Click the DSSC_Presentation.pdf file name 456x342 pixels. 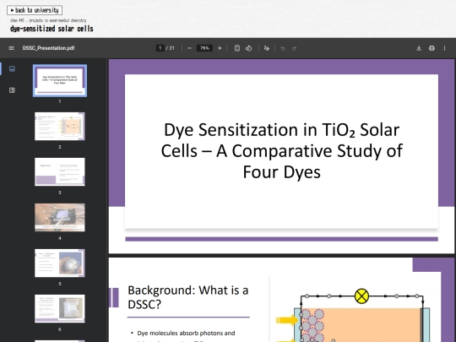(49, 48)
